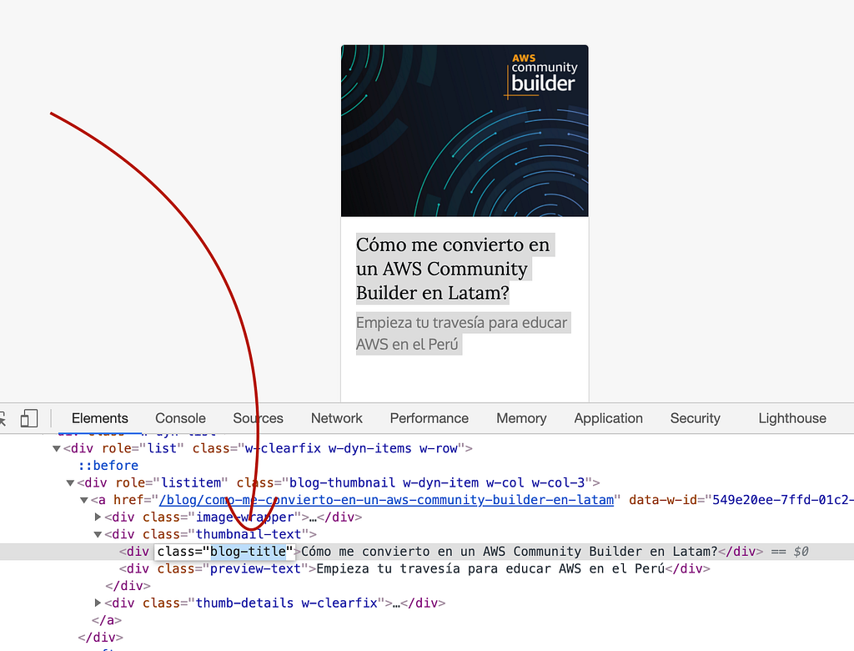854x651 pixels.
Task: Expand the thumb-details w-clearfix div node
Action: click(98, 603)
